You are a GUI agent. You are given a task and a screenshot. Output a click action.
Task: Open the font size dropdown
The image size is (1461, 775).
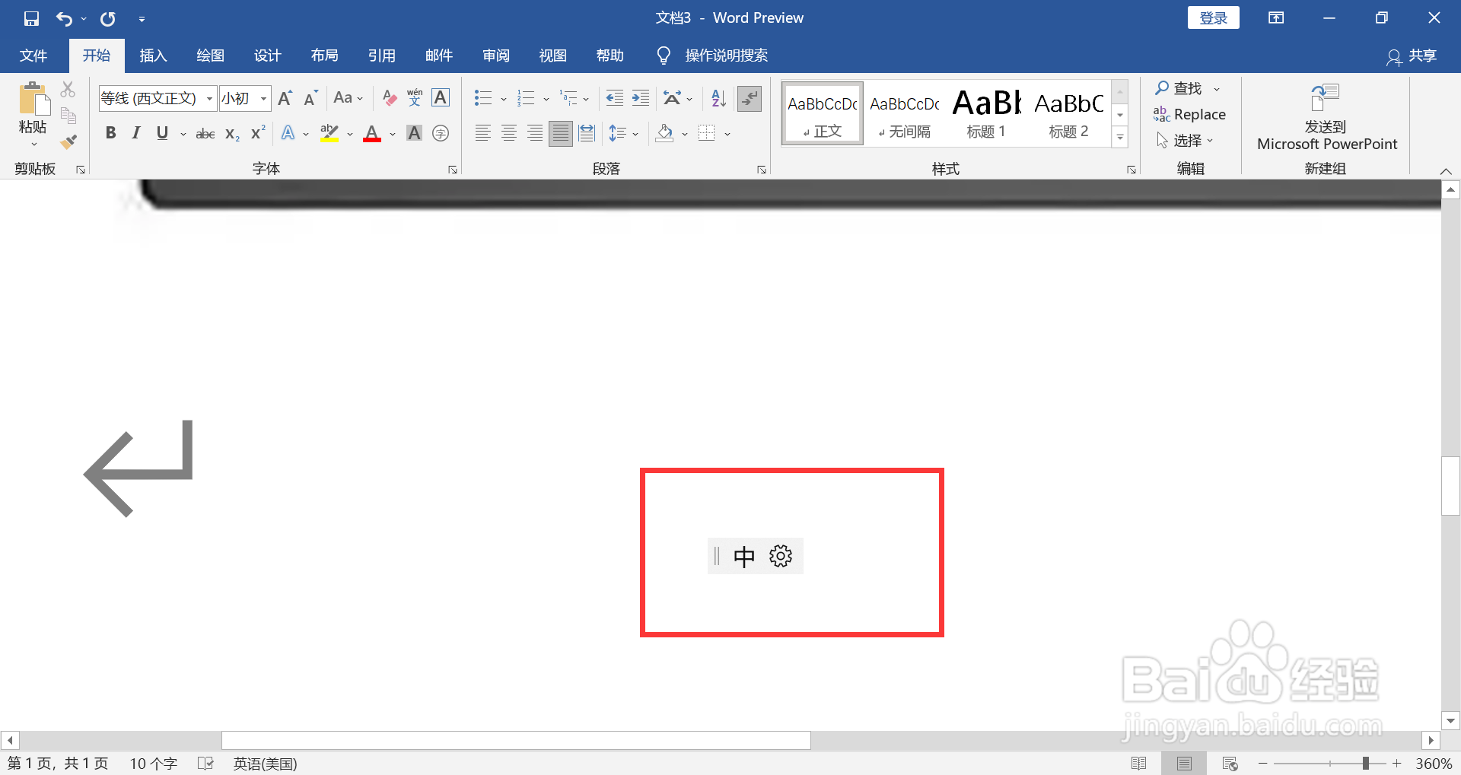pos(263,99)
